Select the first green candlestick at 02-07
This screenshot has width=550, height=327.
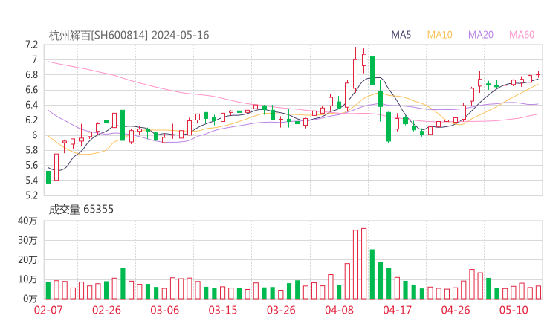tap(48, 177)
